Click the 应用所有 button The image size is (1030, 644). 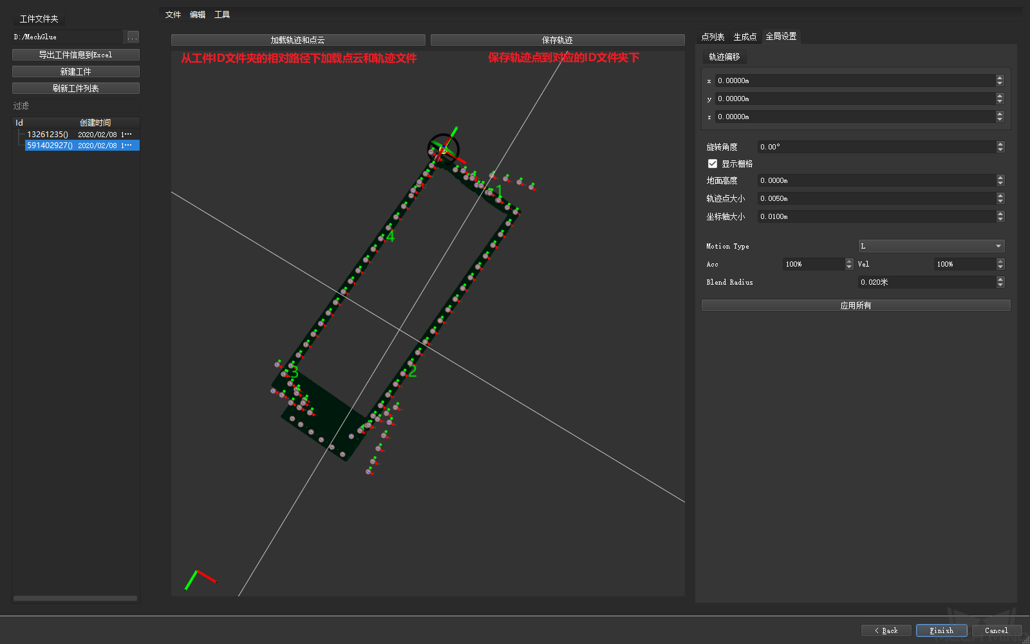point(856,305)
